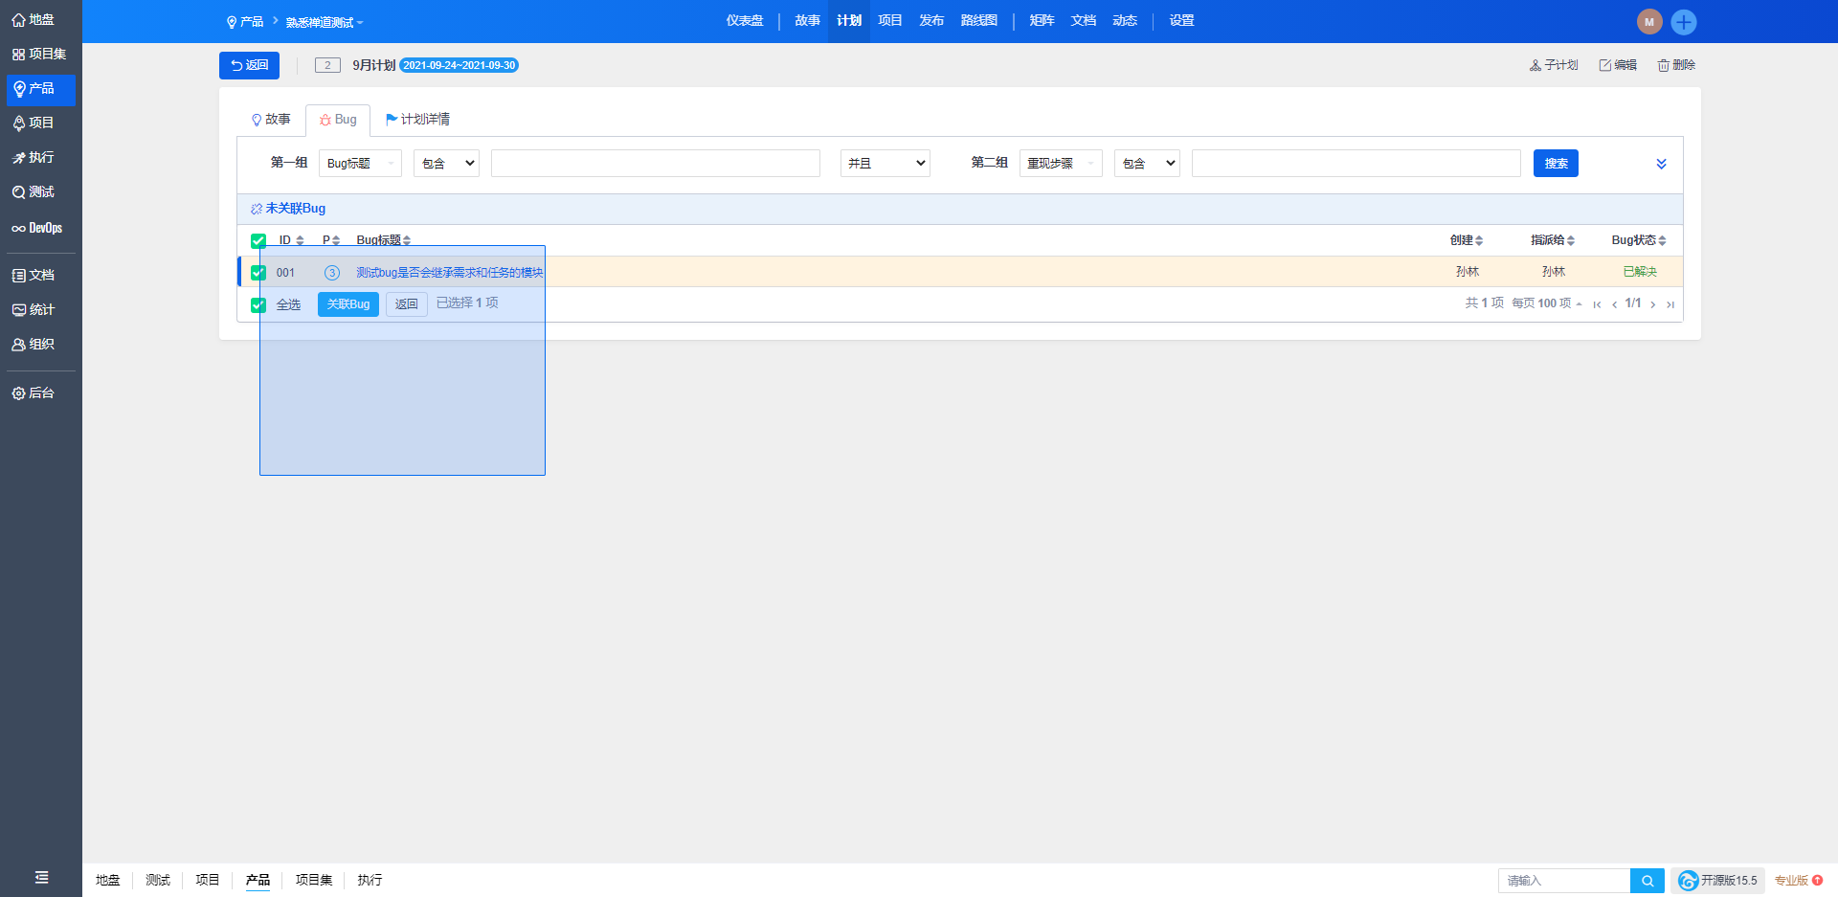Open the DevOps sidebar section
The image size is (1838, 897).
click(38, 228)
